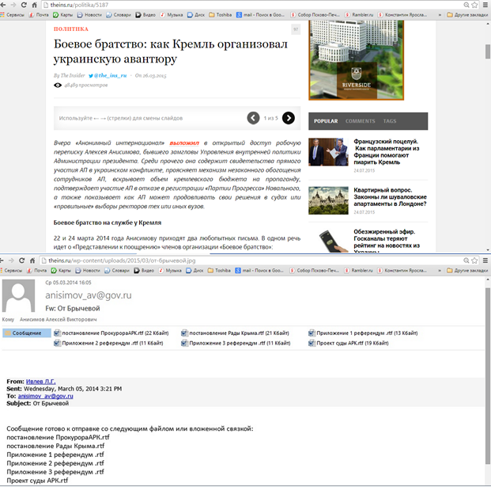Go back in upper browser window
This screenshot has height=487, width=491.
(x=3, y=5)
